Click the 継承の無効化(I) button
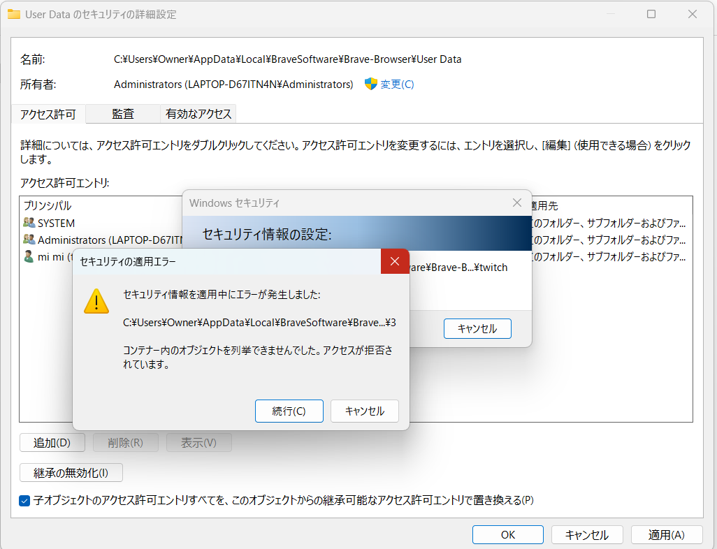Image resolution: width=717 pixels, height=549 pixels. click(x=71, y=473)
